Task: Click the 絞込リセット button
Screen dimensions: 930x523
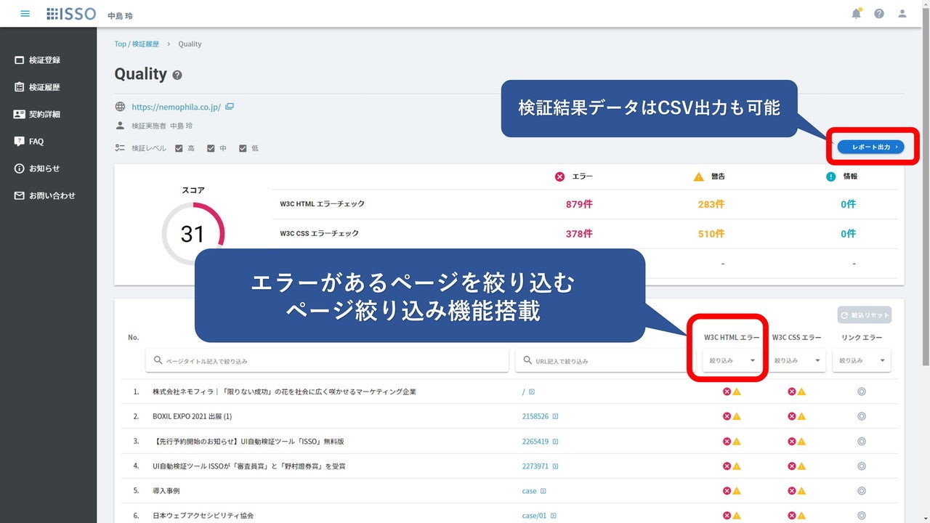Action: click(864, 315)
